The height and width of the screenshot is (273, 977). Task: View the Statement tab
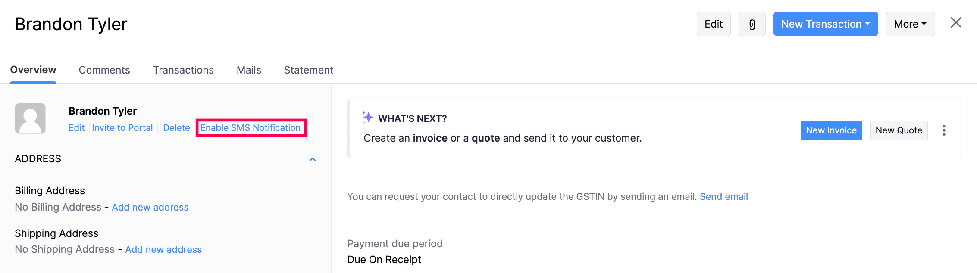click(308, 70)
